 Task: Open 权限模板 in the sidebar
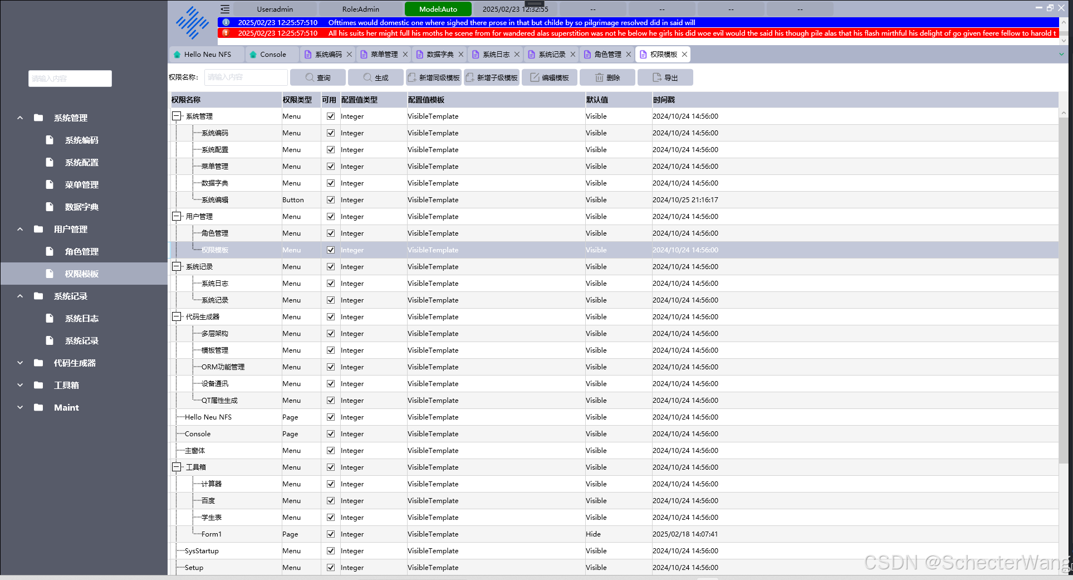(84, 274)
